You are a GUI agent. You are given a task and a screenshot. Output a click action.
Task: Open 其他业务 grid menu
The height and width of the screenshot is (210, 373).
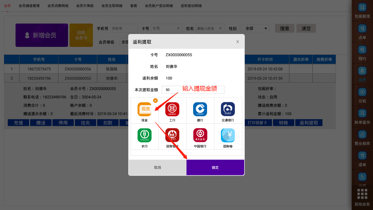[362, 197]
